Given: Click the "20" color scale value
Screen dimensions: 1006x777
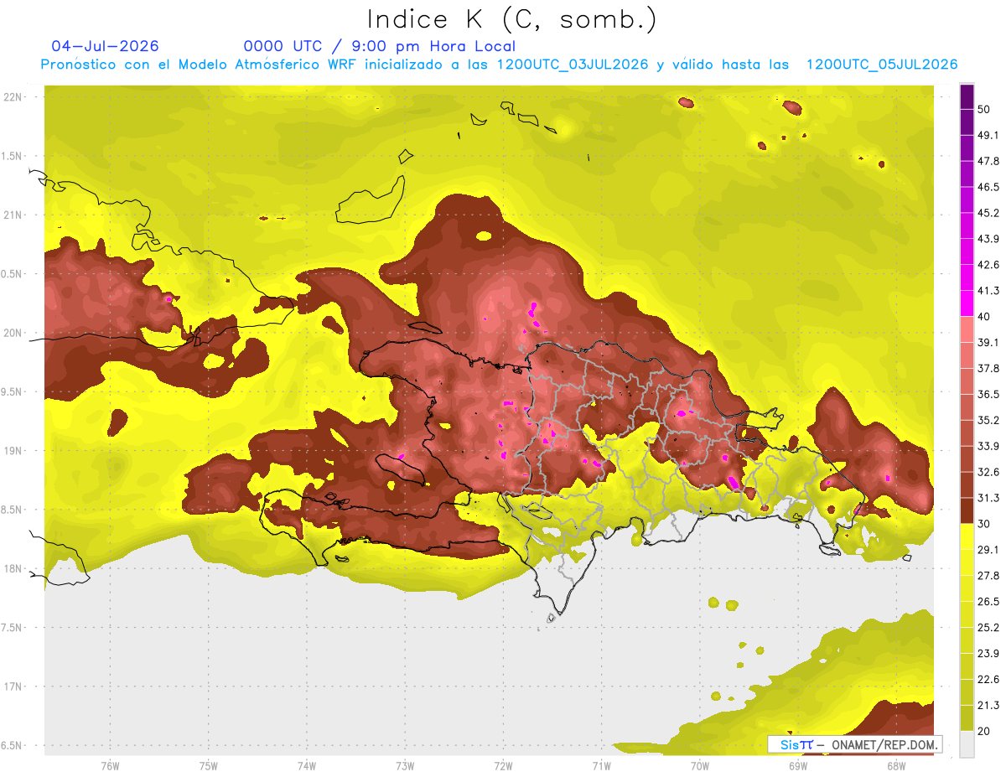Looking at the screenshot, I should coord(984,731).
